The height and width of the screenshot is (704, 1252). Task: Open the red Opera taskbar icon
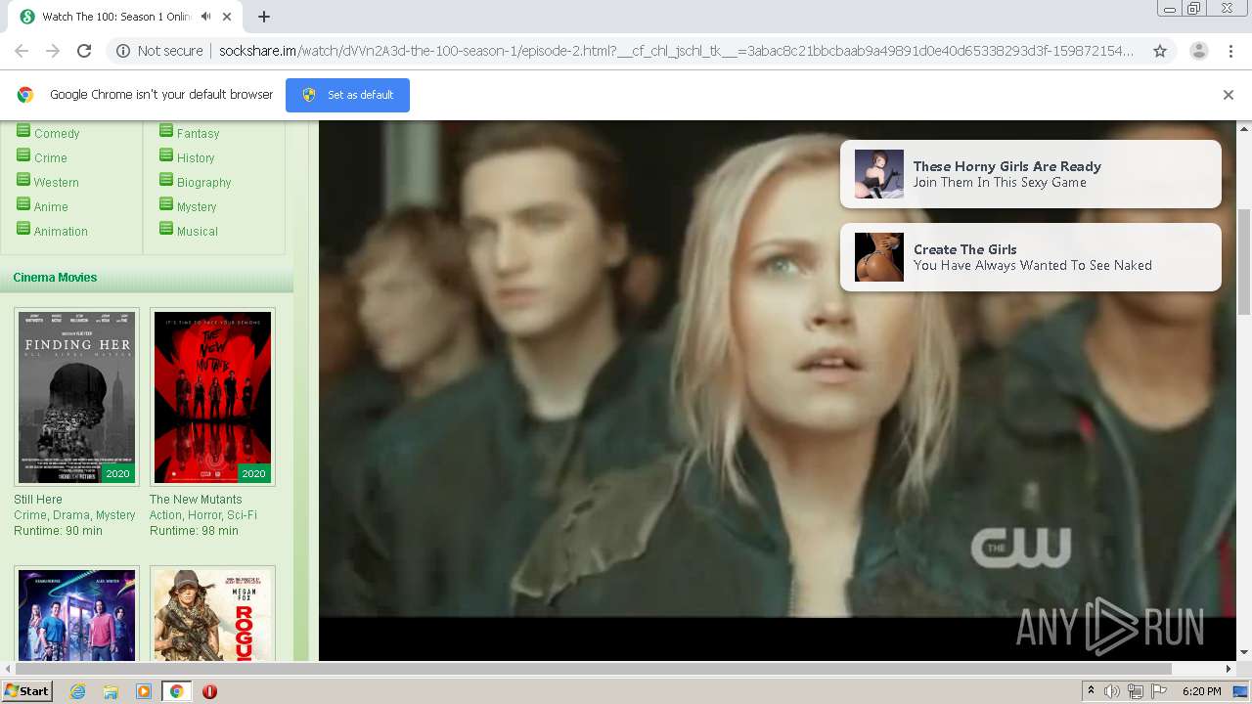tap(209, 691)
